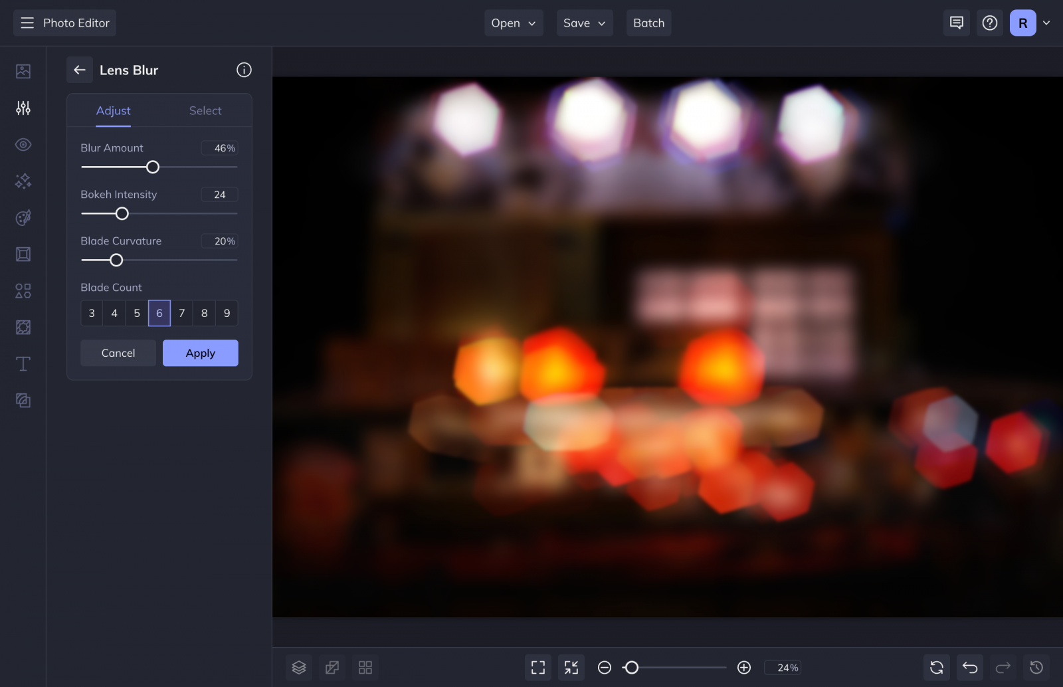Keep blade count 6 selected
The image size is (1063, 687).
pos(159,313)
